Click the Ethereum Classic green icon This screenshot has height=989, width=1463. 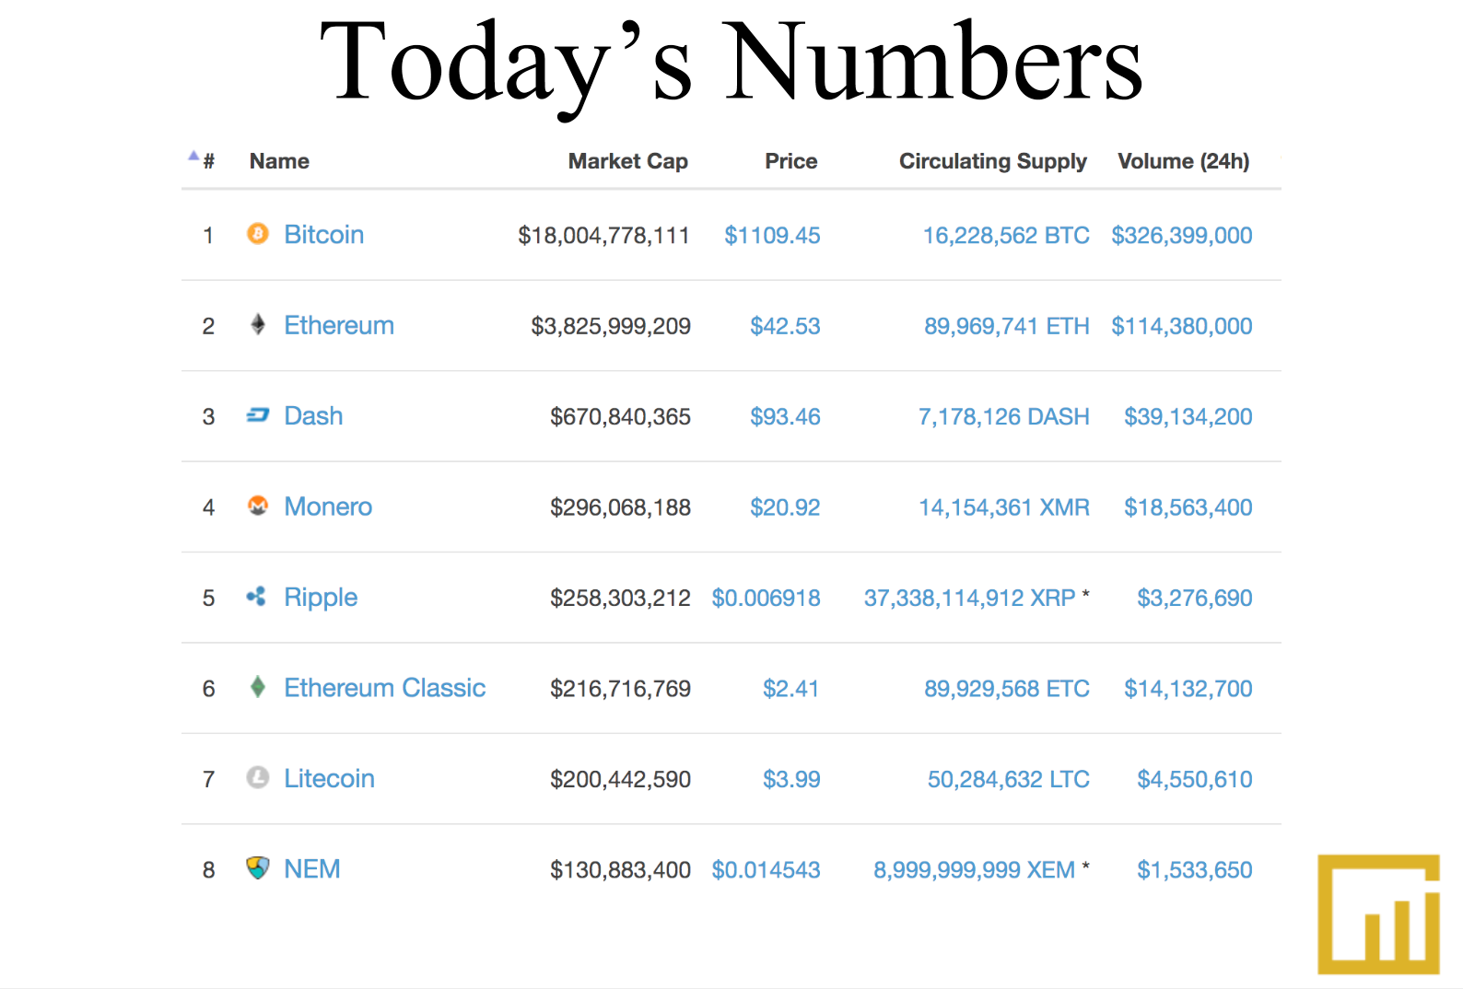pos(258,687)
